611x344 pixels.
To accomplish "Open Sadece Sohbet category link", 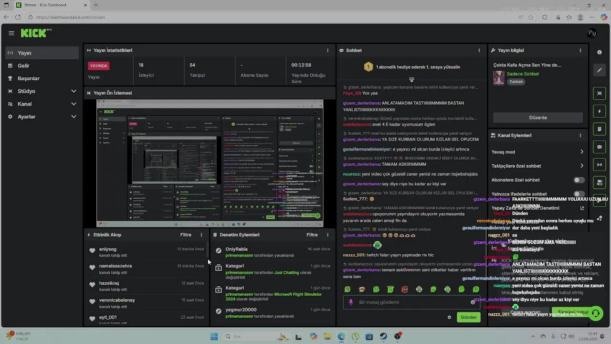I will pos(523,74).
